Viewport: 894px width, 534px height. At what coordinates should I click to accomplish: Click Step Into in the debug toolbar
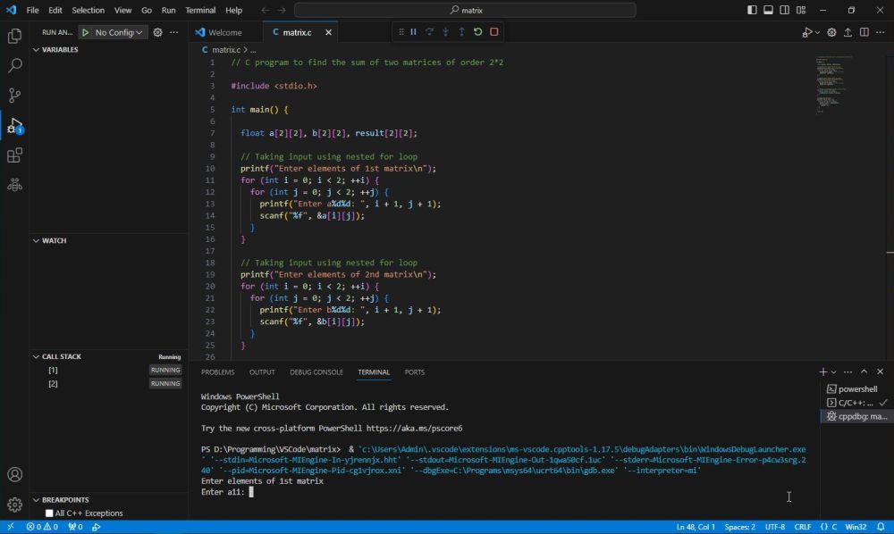coord(445,32)
